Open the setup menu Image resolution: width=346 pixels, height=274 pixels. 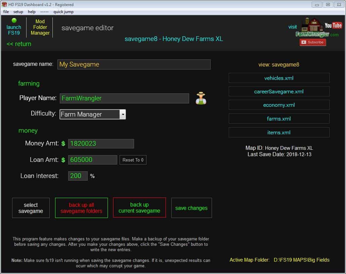click(18, 12)
